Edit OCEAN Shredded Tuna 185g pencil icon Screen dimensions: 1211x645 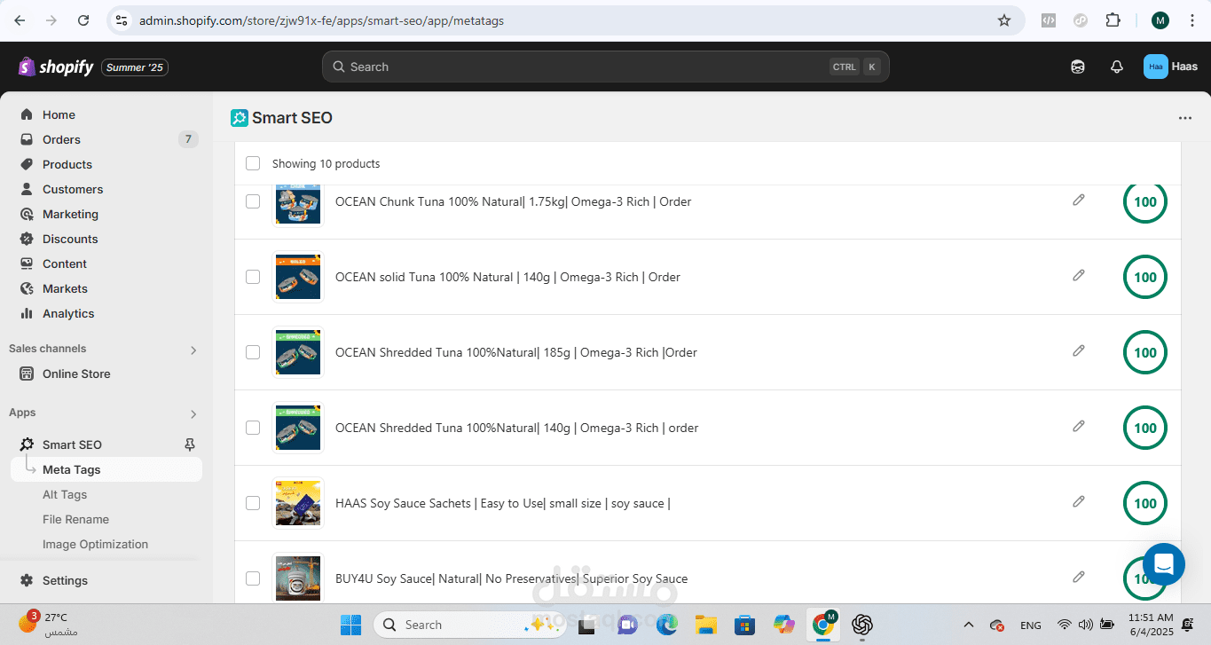coord(1079,350)
